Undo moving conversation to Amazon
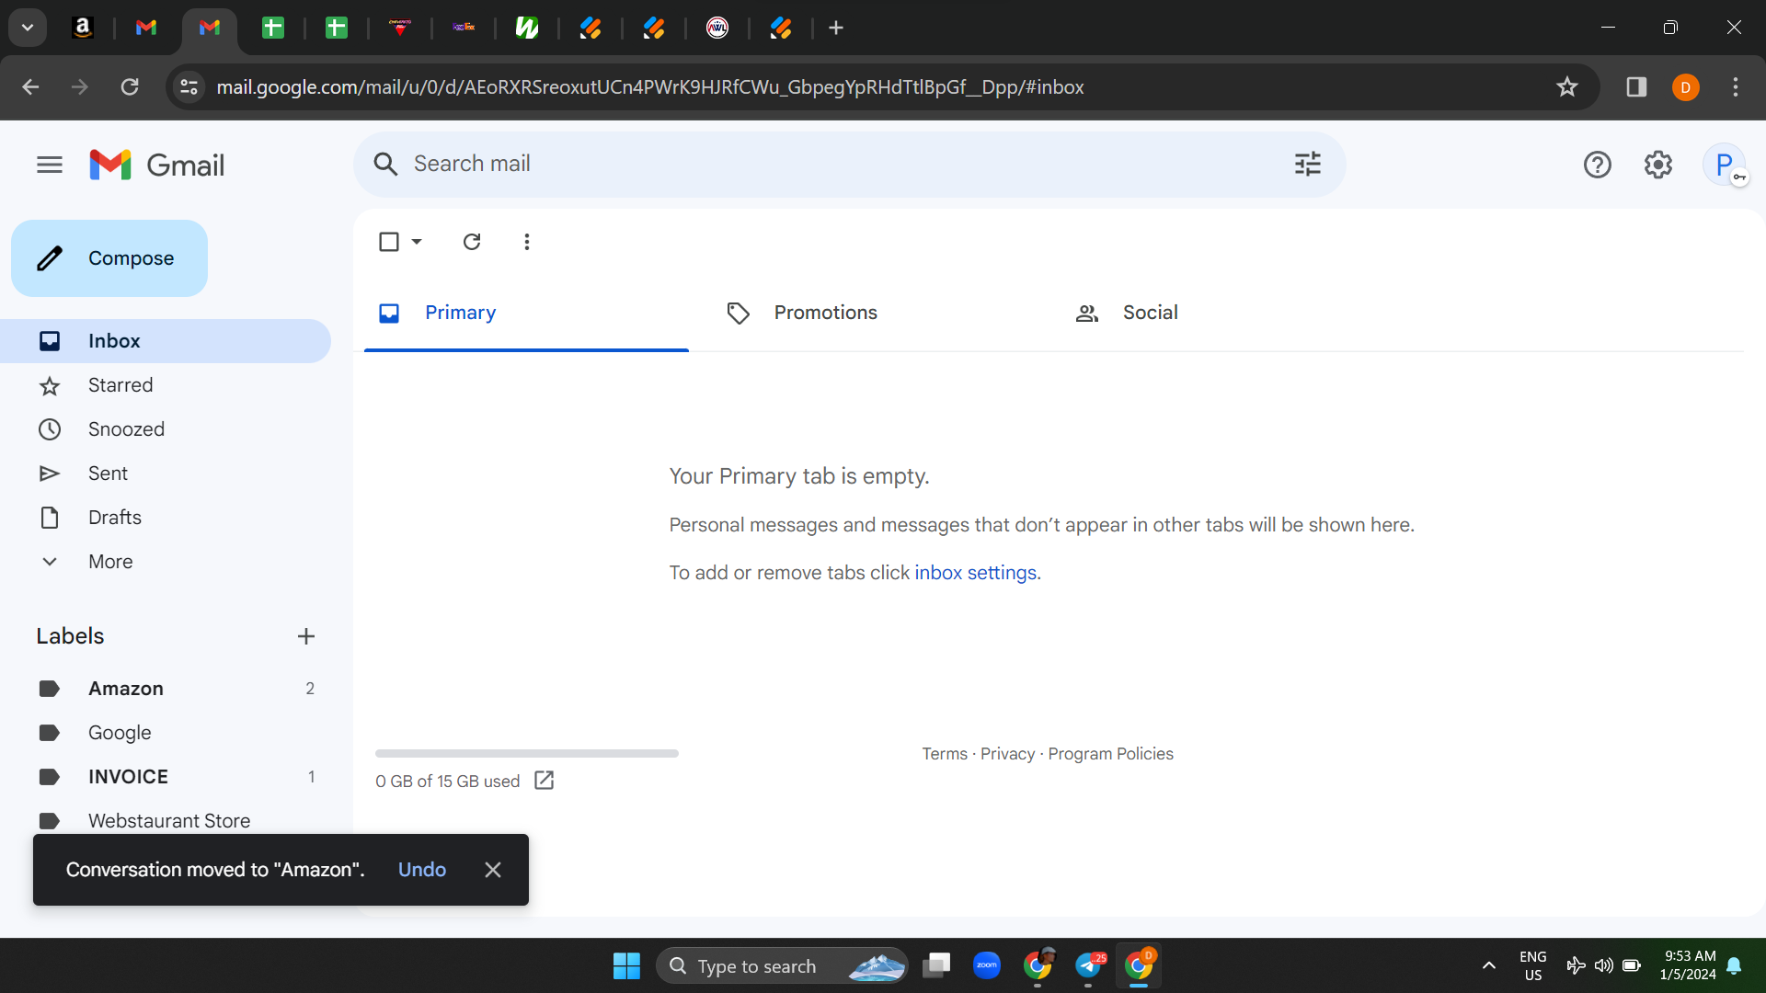Viewport: 1766px width, 993px height. pyautogui.click(x=422, y=870)
